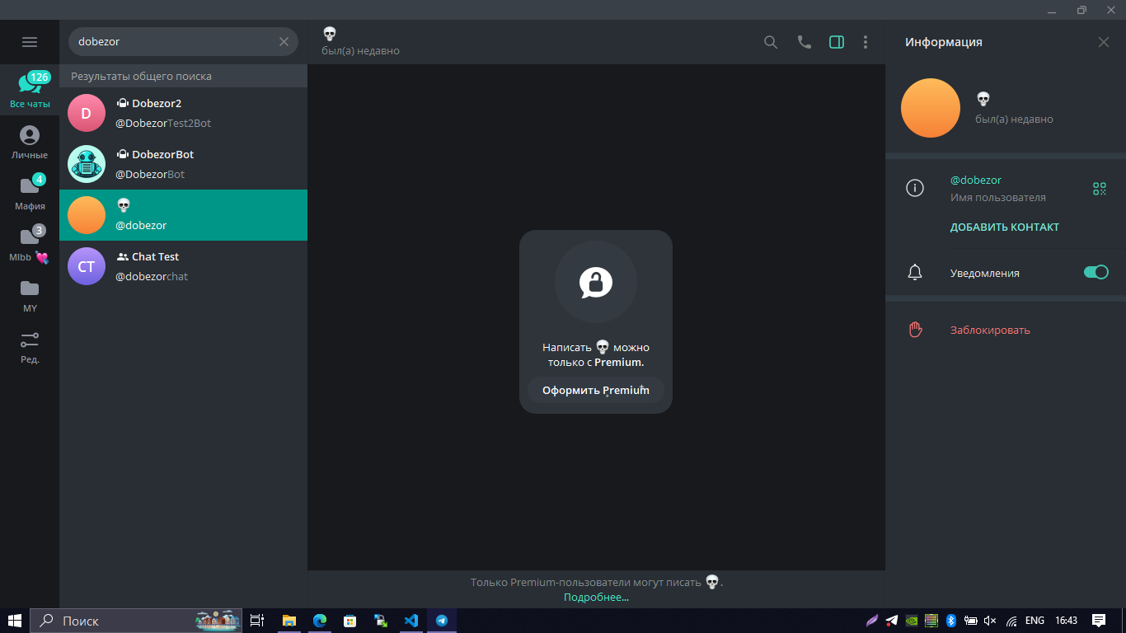Click the search box containing dobezor

click(183, 42)
